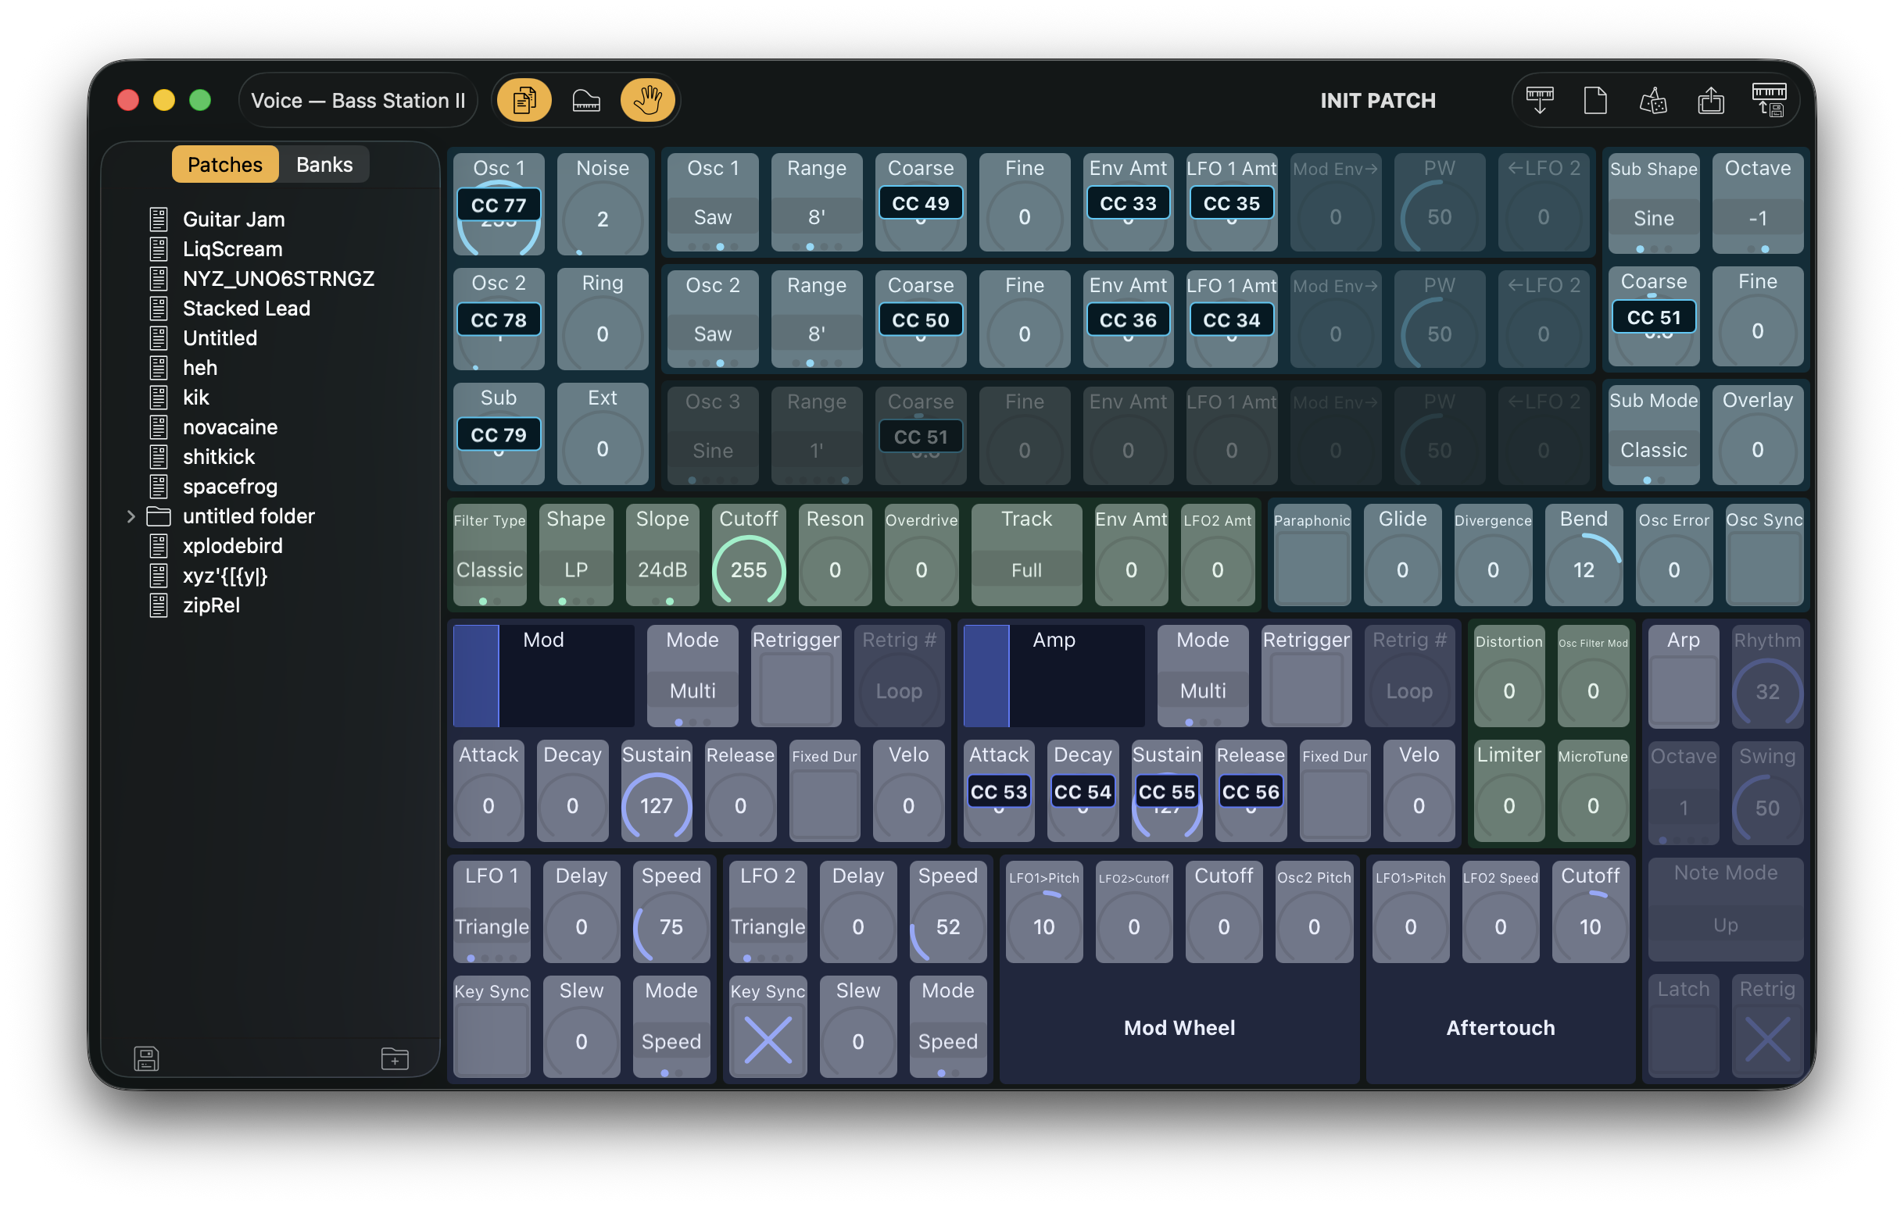Click the Noise level knob
This screenshot has width=1904, height=1206.
[603, 219]
